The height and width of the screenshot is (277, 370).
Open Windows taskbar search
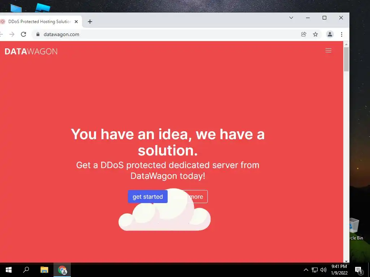click(26, 270)
